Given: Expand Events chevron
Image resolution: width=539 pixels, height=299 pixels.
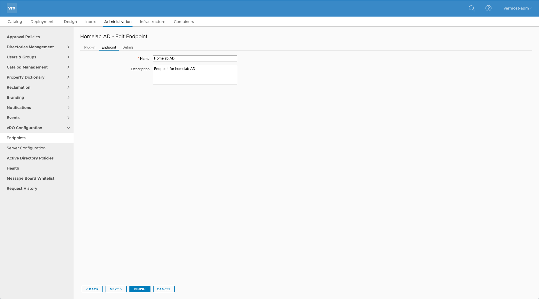Looking at the screenshot, I should pyautogui.click(x=68, y=118).
